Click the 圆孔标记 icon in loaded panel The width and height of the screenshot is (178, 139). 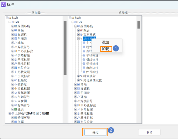[16, 88]
